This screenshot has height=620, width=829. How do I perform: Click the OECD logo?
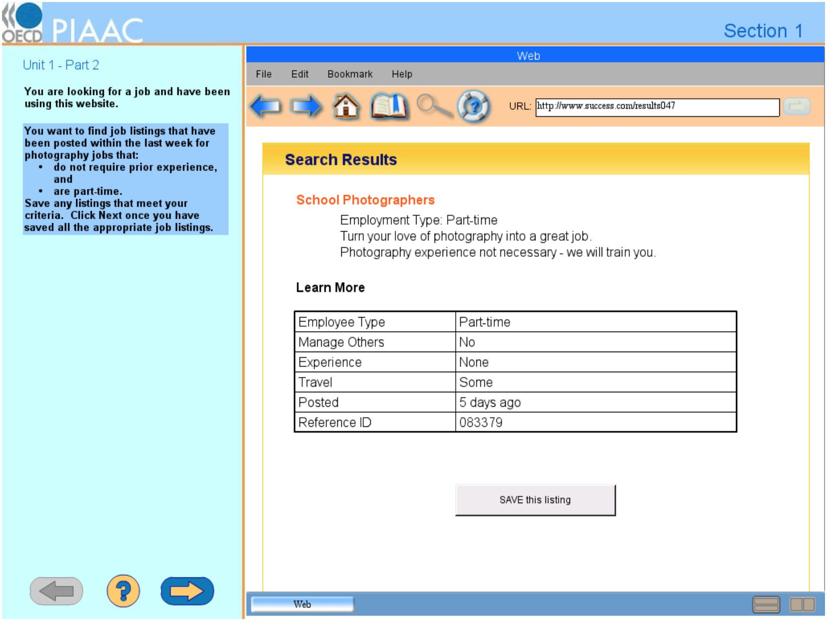click(x=22, y=23)
